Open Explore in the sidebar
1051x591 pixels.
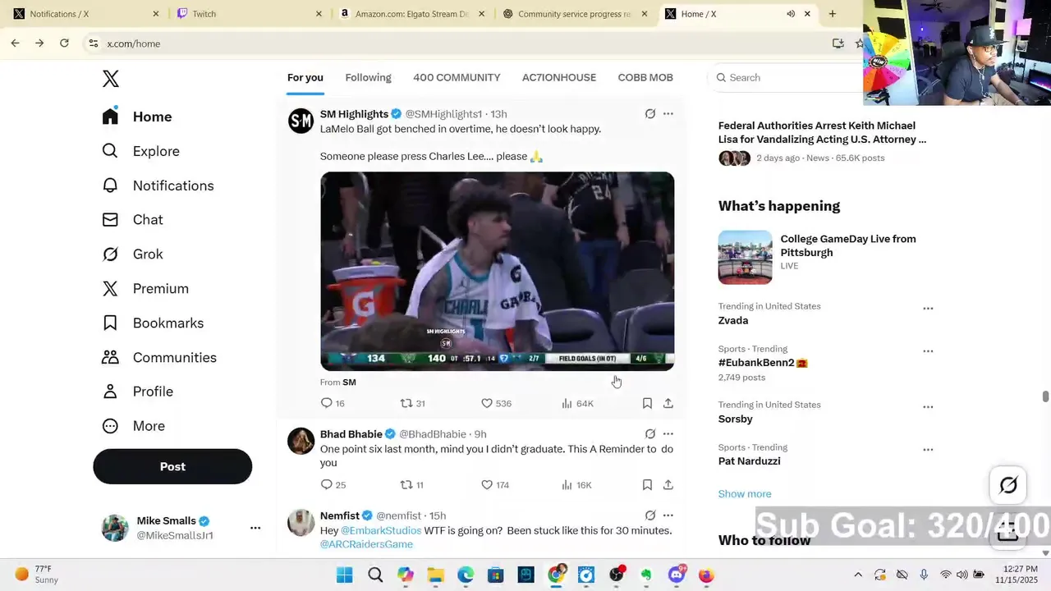[140, 151]
